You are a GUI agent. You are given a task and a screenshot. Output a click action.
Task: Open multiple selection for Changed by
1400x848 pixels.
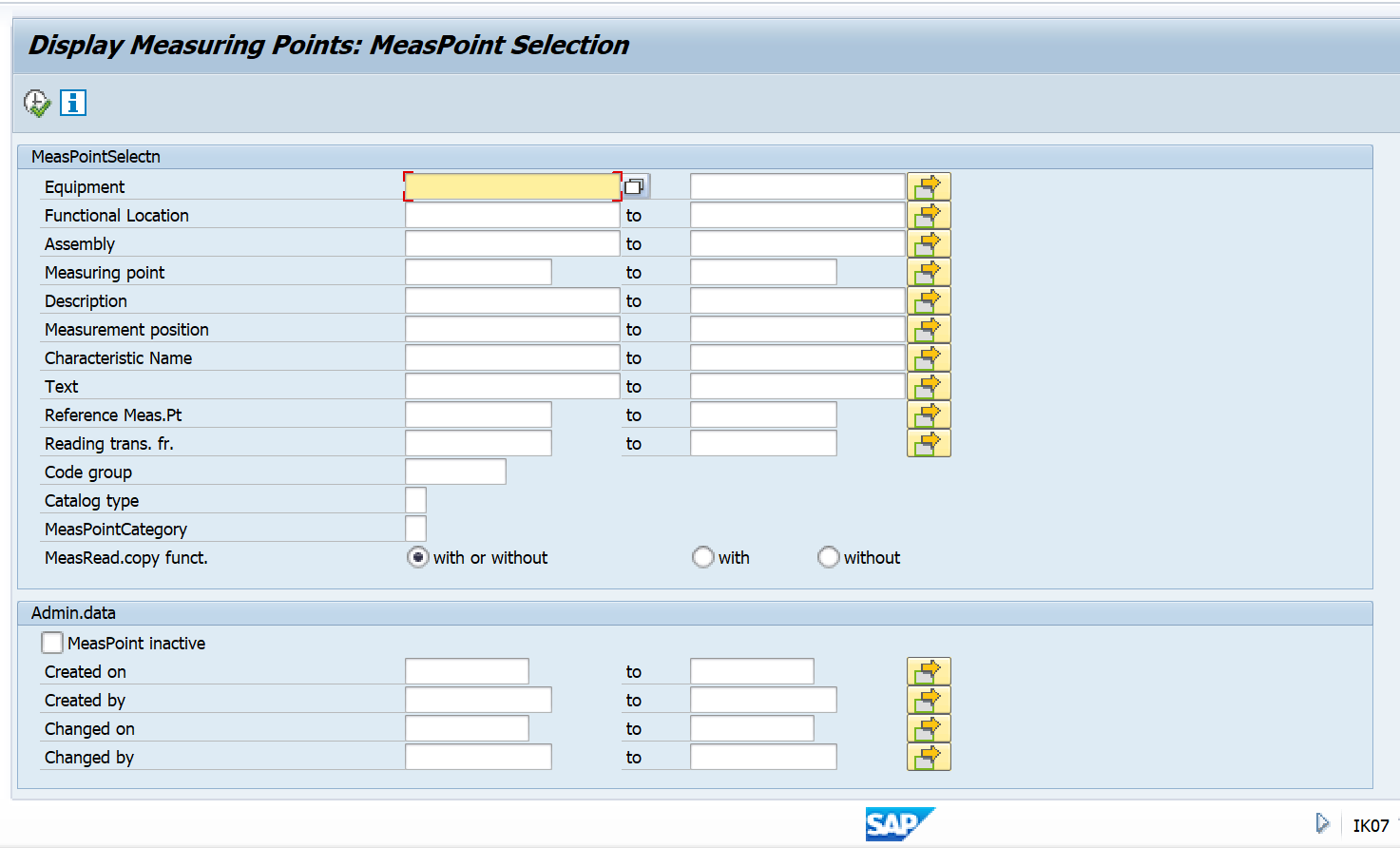[x=929, y=756]
